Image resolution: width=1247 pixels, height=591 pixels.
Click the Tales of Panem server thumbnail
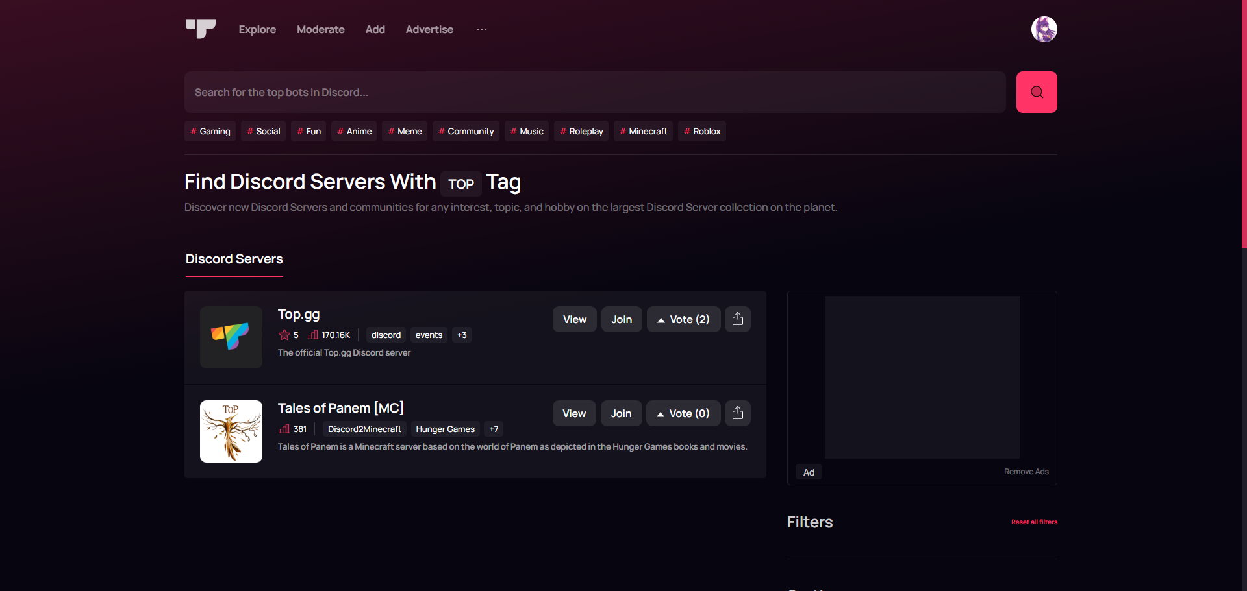click(231, 431)
